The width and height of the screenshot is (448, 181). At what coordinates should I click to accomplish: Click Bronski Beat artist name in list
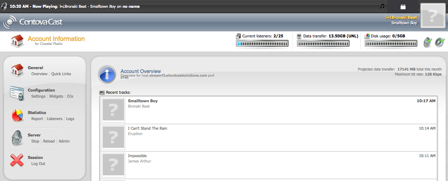point(139,106)
